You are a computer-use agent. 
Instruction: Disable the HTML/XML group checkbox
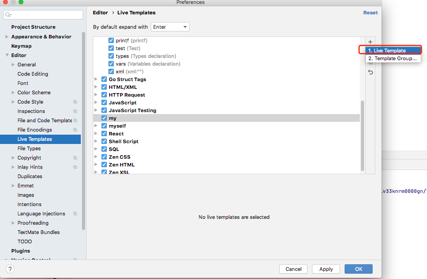click(x=104, y=87)
